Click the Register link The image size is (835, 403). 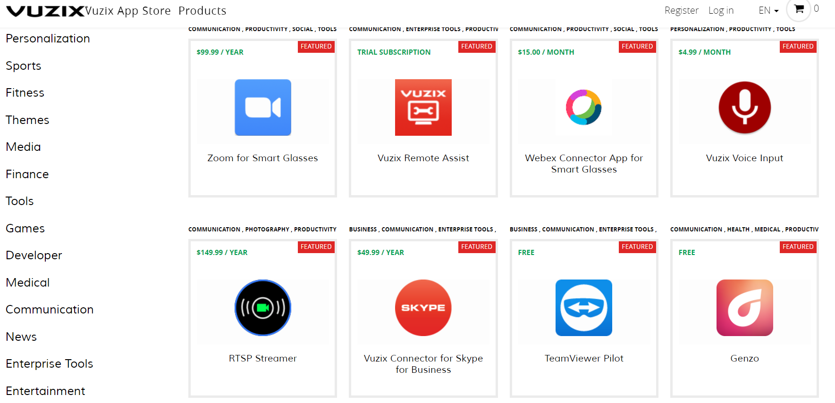[681, 10]
